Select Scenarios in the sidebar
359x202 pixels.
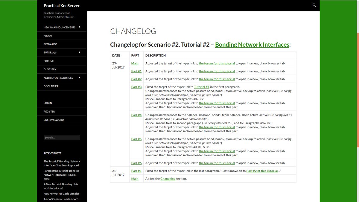coord(50,44)
